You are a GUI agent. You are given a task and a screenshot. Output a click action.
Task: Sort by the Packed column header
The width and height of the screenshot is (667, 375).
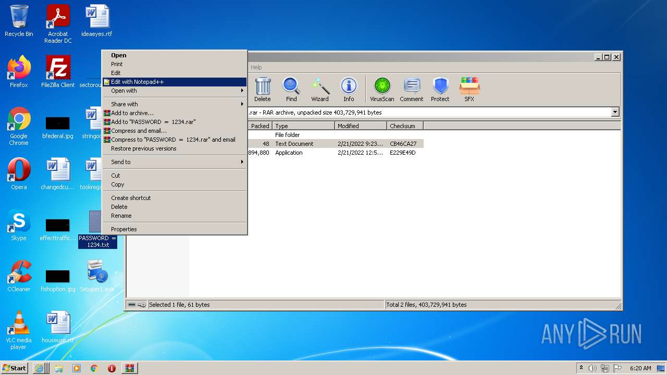pyautogui.click(x=260, y=126)
